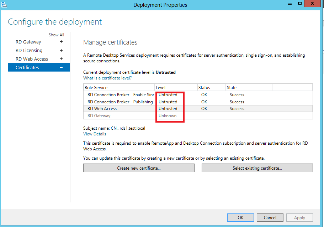Click Show All above the sidebar

[56, 35]
